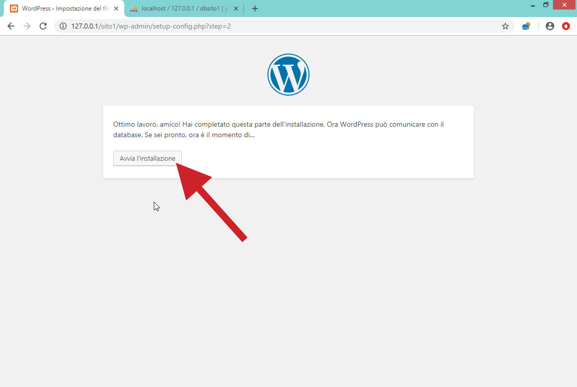Open the blue extension icon in toolbar
The width and height of the screenshot is (577, 387).
click(x=526, y=26)
